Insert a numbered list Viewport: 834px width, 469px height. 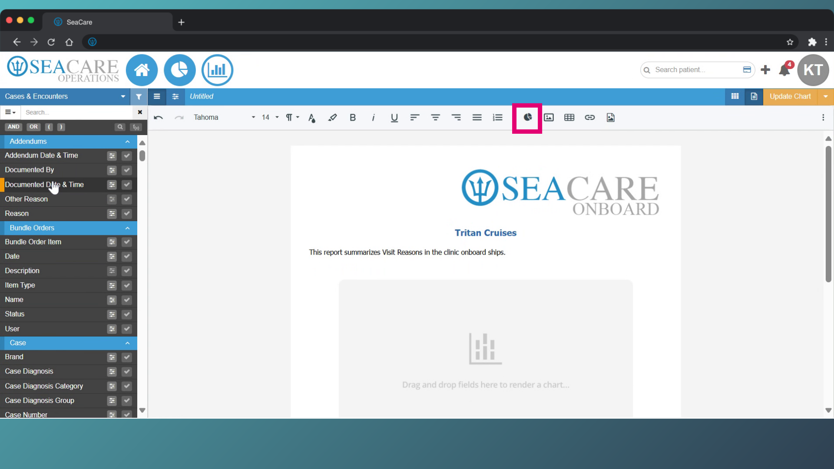pos(497,118)
